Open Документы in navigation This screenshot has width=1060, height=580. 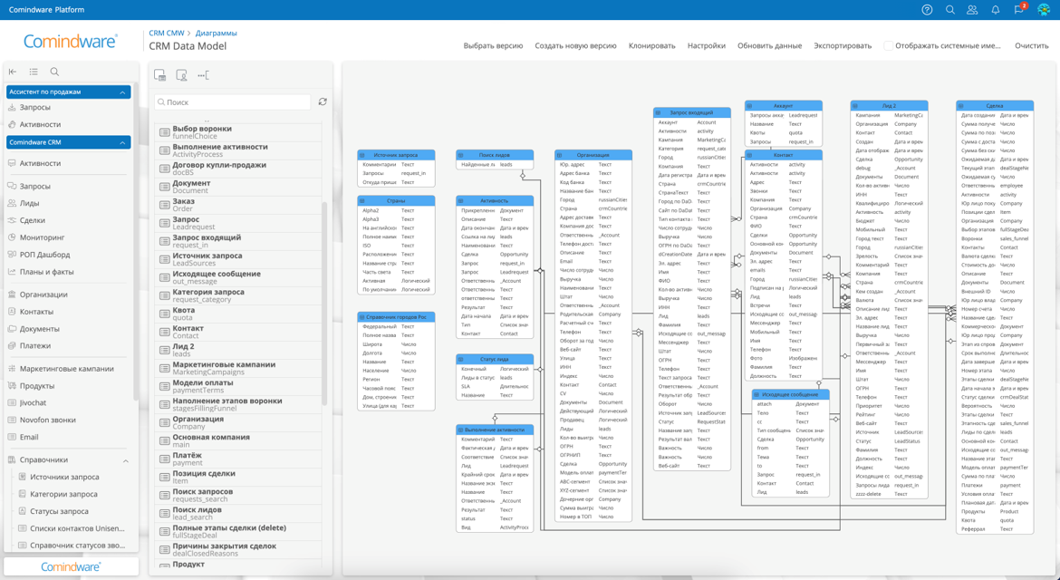click(x=39, y=329)
